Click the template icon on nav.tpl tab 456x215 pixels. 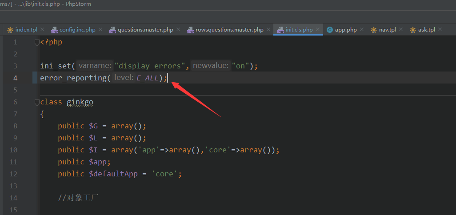[373, 30]
